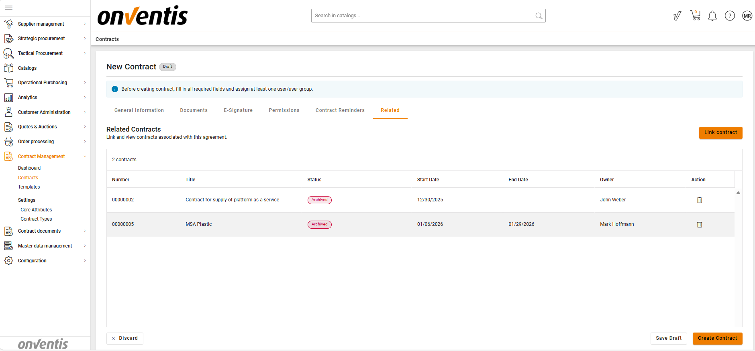Open Catalogs from the sidebar
755x351 pixels.
(x=27, y=68)
